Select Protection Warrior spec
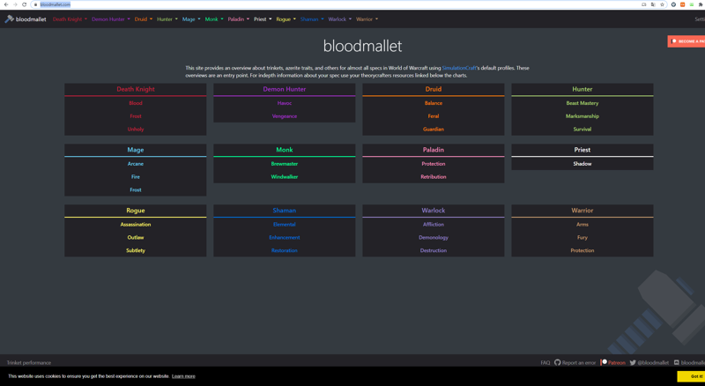 583,250
